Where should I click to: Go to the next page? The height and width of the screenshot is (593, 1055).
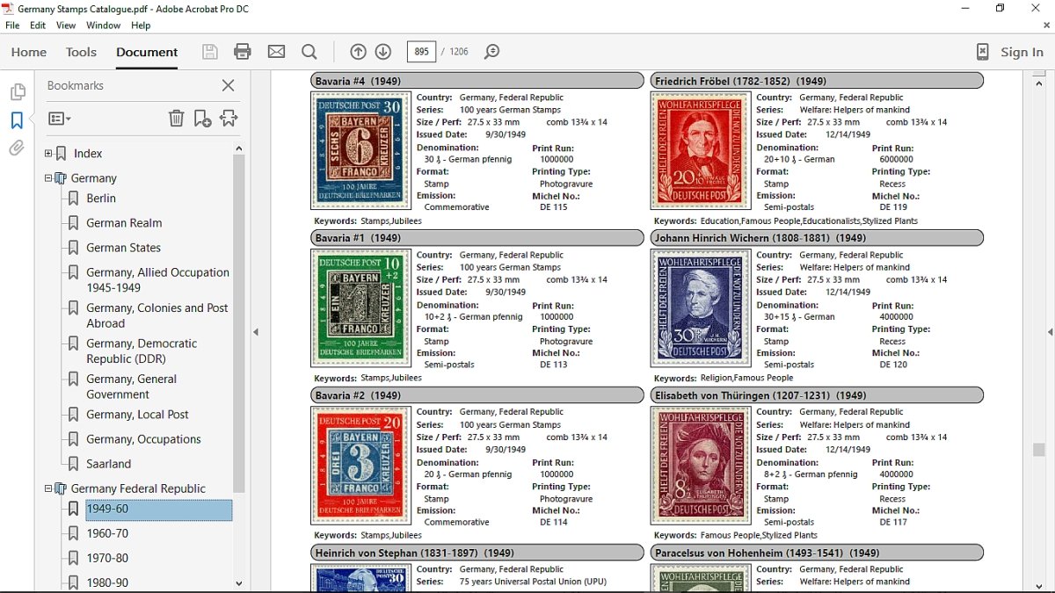[382, 52]
